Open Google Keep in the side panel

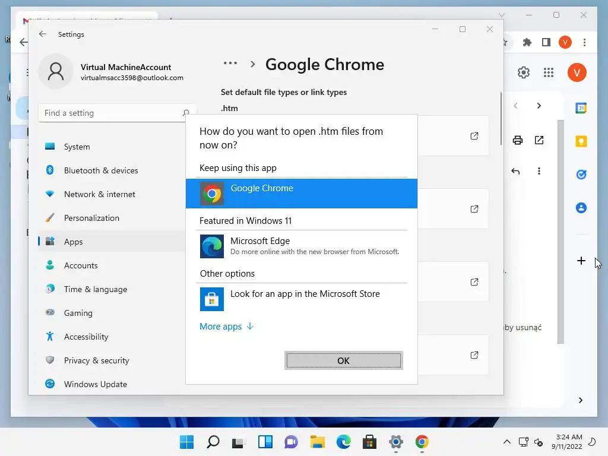[x=581, y=141]
